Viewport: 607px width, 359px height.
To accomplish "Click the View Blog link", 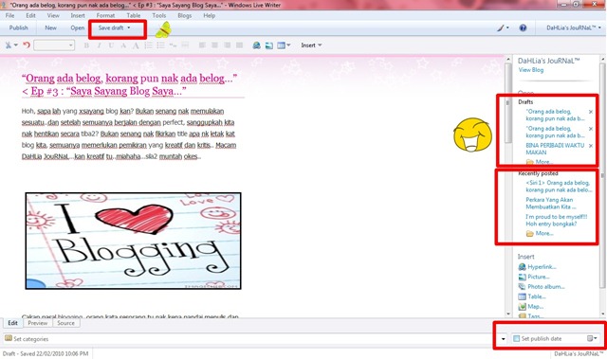I will click(x=531, y=70).
